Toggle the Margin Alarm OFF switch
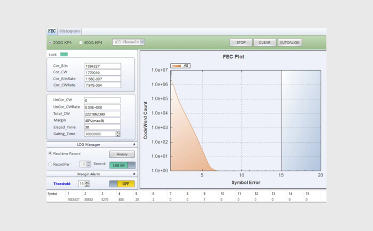The image size is (373, 231). (x=122, y=184)
